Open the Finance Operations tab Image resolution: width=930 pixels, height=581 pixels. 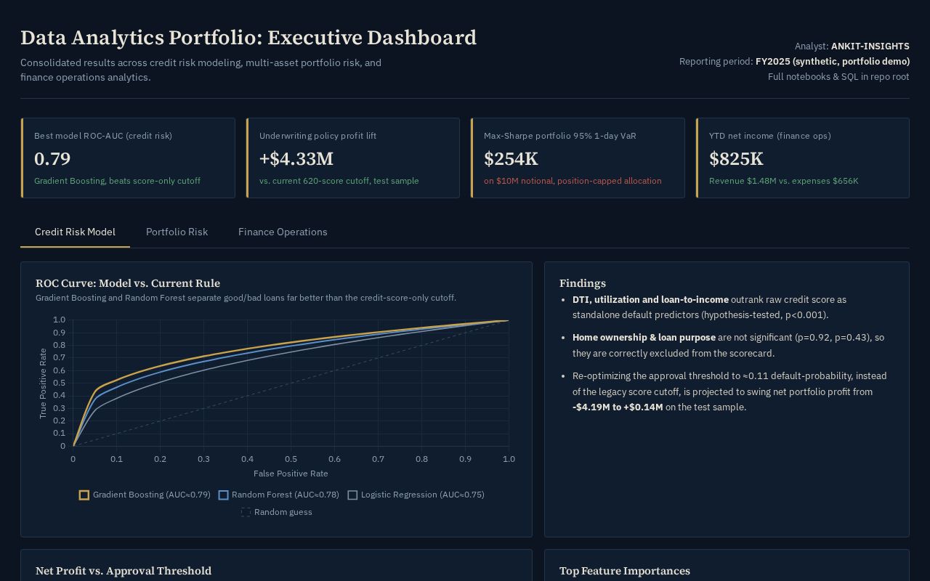(x=283, y=232)
